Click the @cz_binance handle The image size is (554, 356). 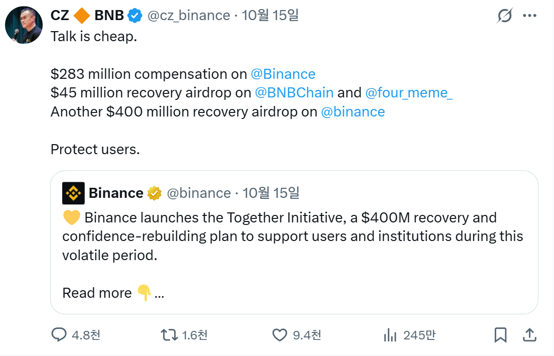pos(189,16)
